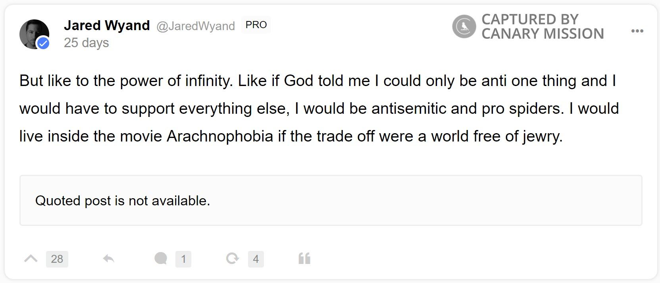Click the 'Captured by Canary Mission' watermark text

click(542, 27)
